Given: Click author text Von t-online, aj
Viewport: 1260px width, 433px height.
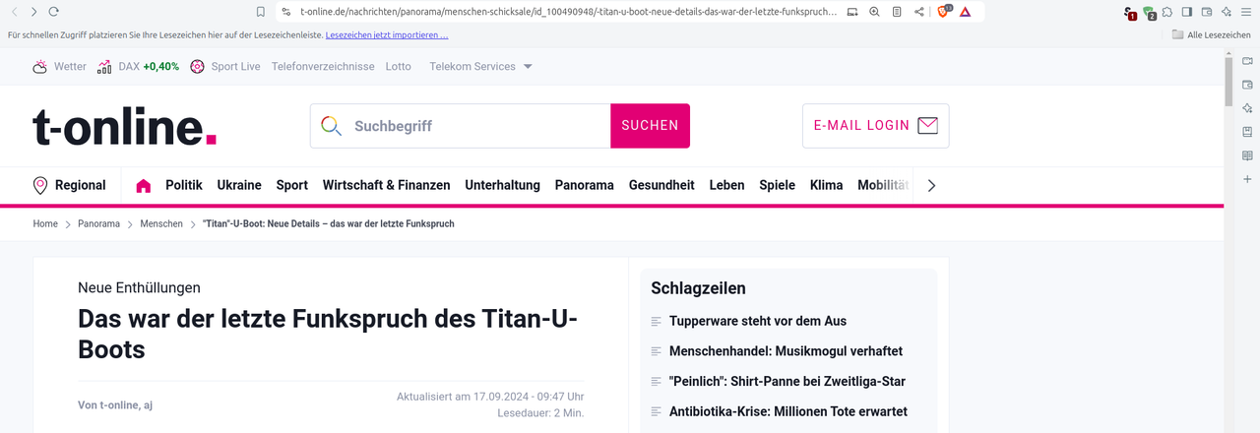Looking at the screenshot, I should (115, 405).
